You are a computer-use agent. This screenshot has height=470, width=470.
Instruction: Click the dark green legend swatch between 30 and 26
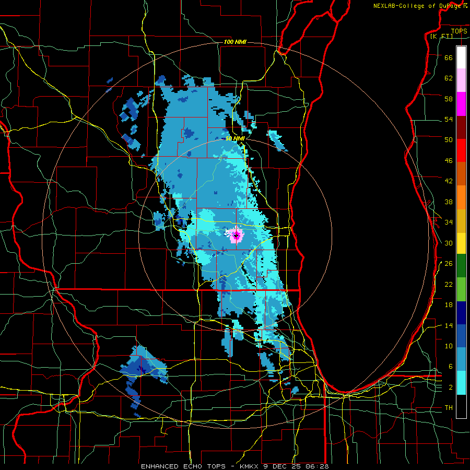[x=461, y=266]
